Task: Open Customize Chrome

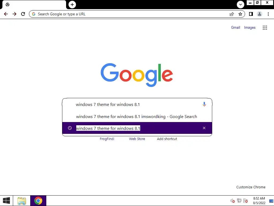Action: click(251, 187)
